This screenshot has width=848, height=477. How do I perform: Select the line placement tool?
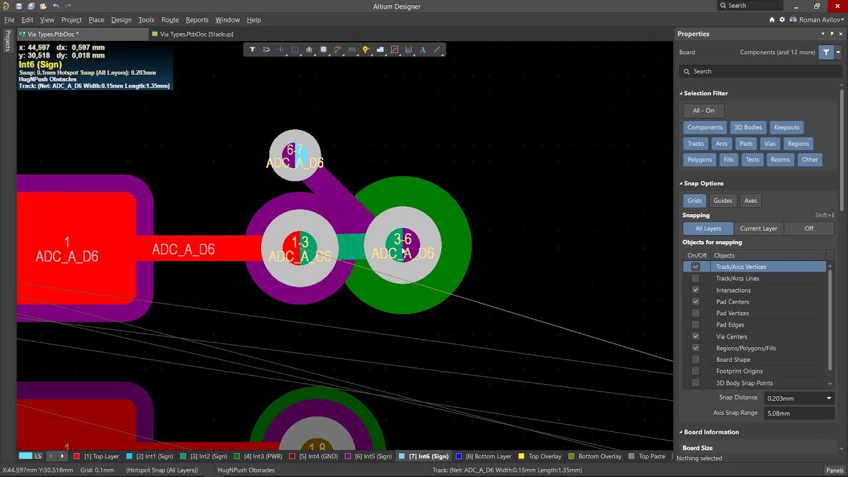(x=437, y=49)
